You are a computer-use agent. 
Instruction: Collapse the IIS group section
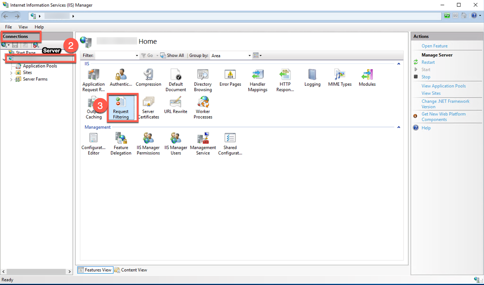tap(399, 64)
